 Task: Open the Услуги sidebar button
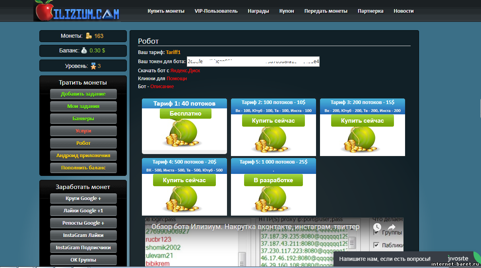pos(83,131)
